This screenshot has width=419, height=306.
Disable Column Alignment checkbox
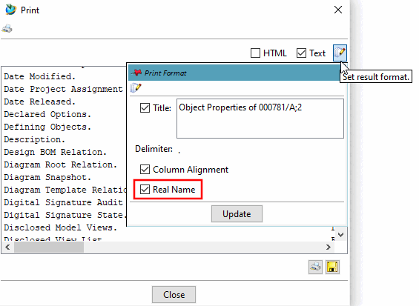[145, 169]
